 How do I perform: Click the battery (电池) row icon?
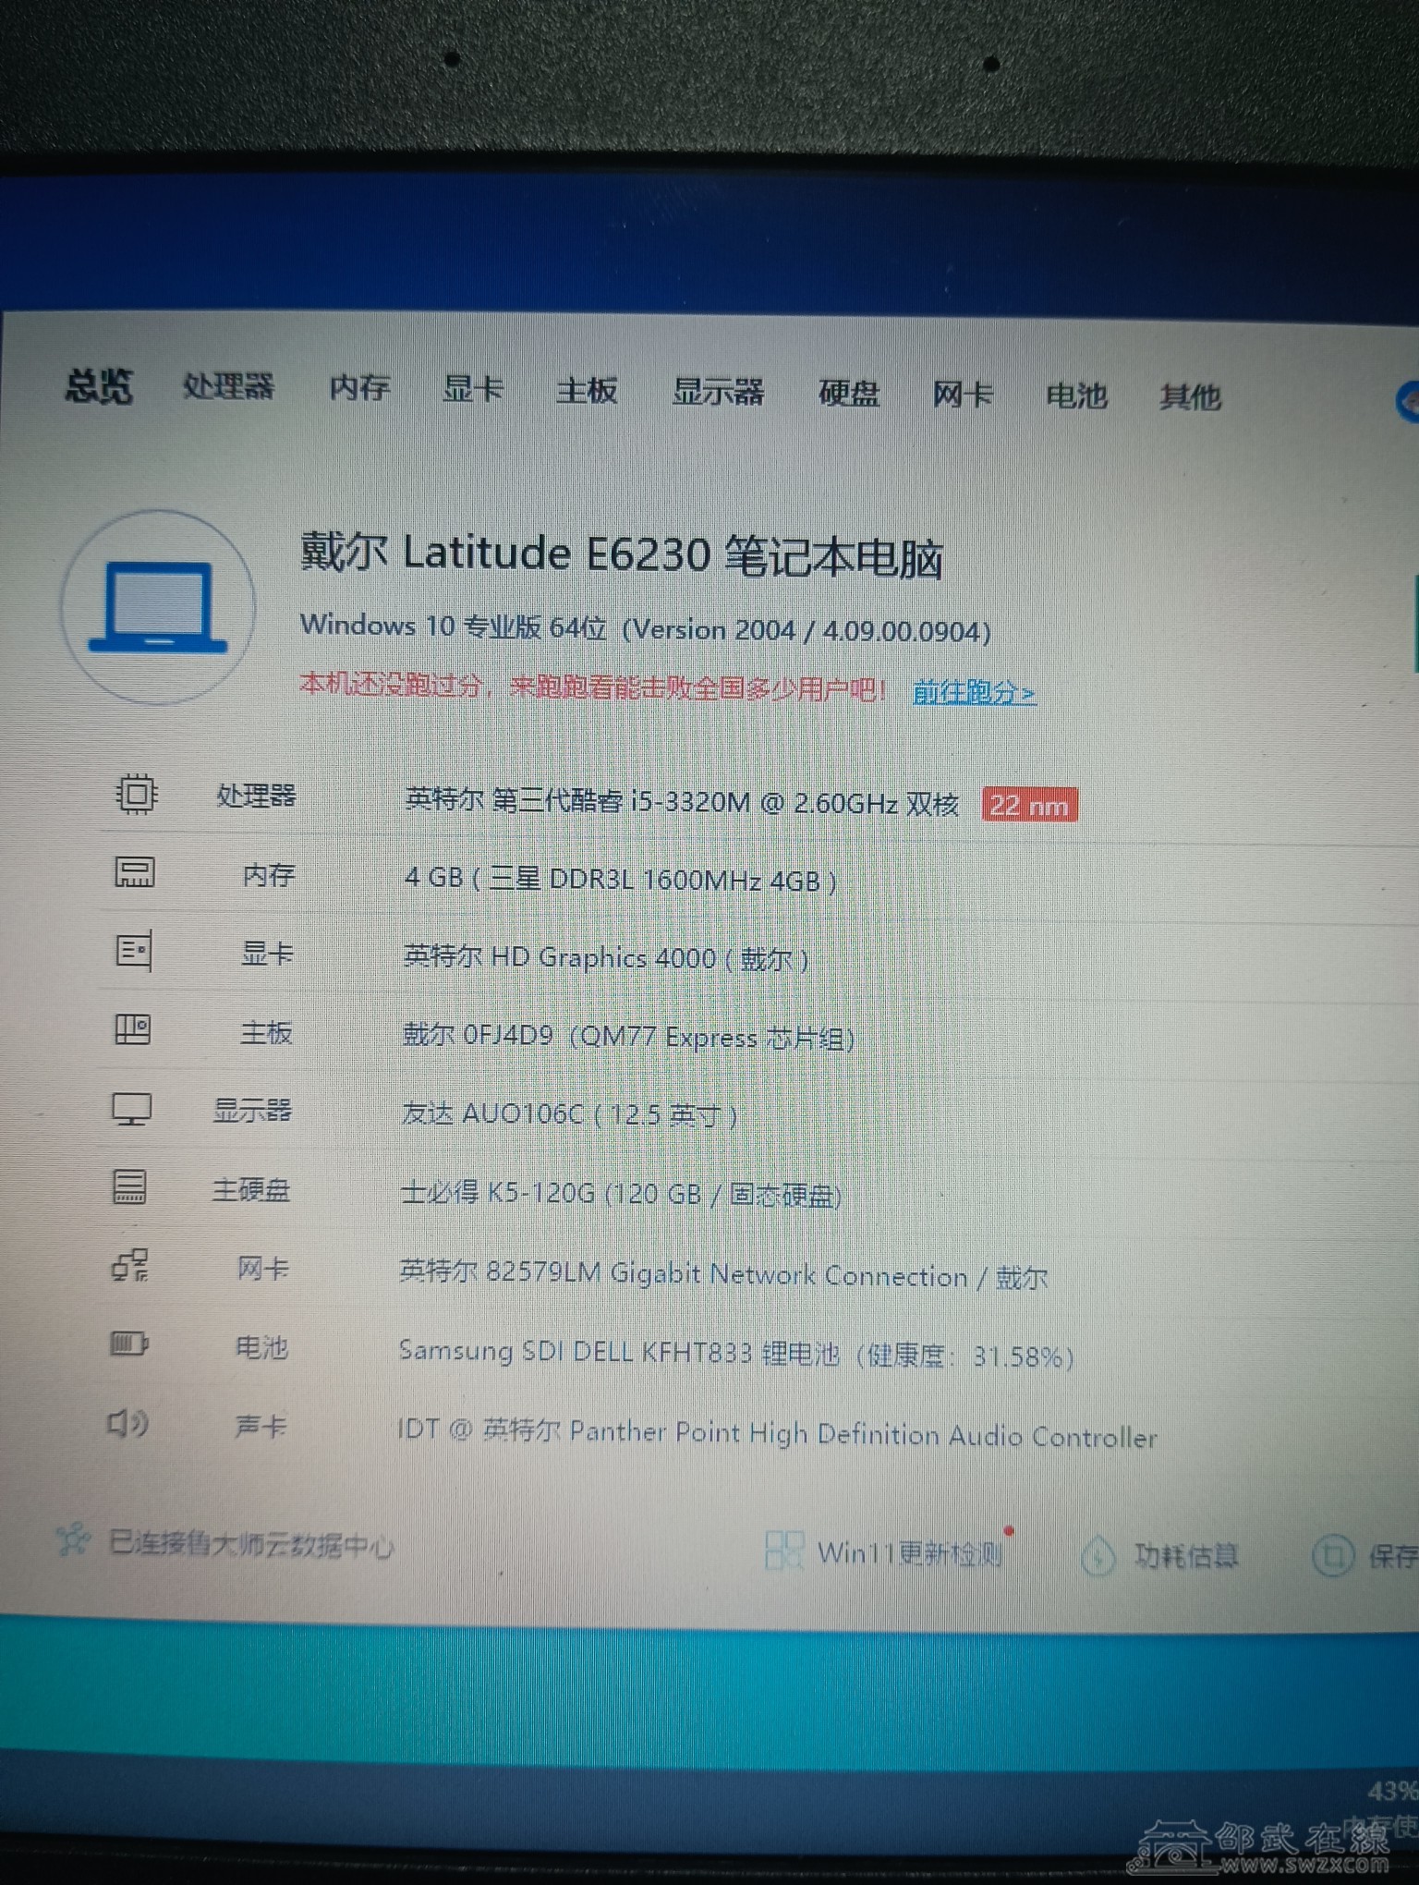point(128,1344)
